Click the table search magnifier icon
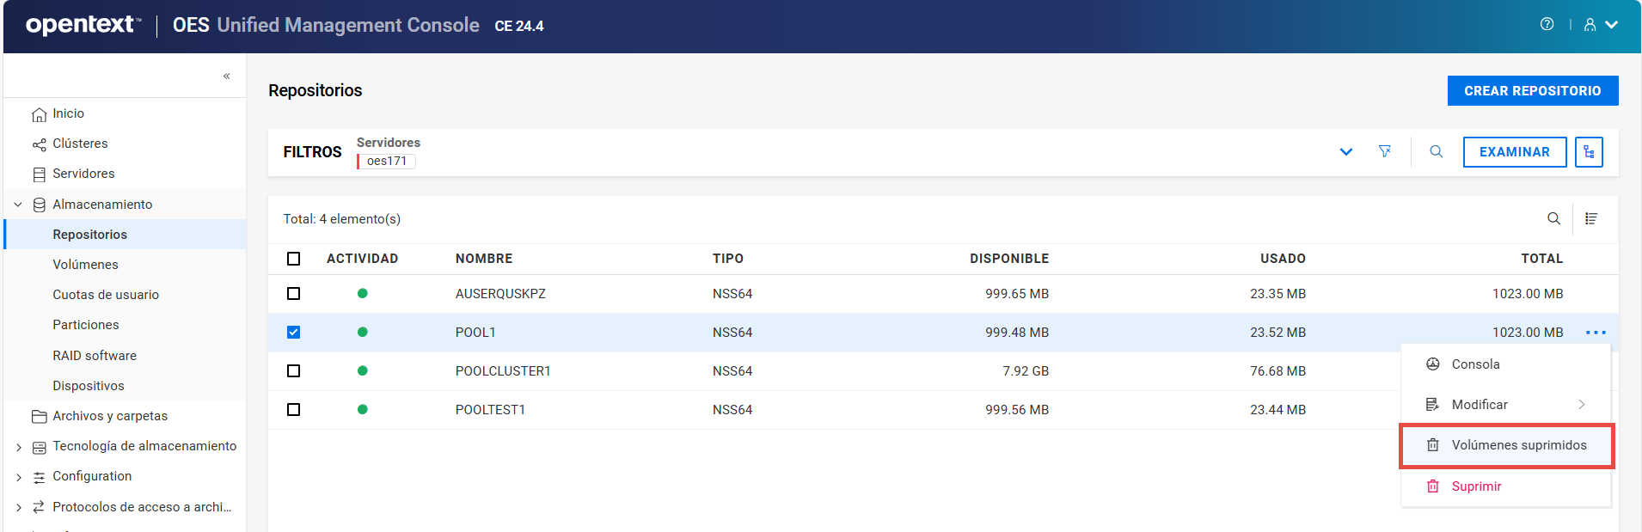Image resolution: width=1642 pixels, height=532 pixels. pyautogui.click(x=1553, y=218)
